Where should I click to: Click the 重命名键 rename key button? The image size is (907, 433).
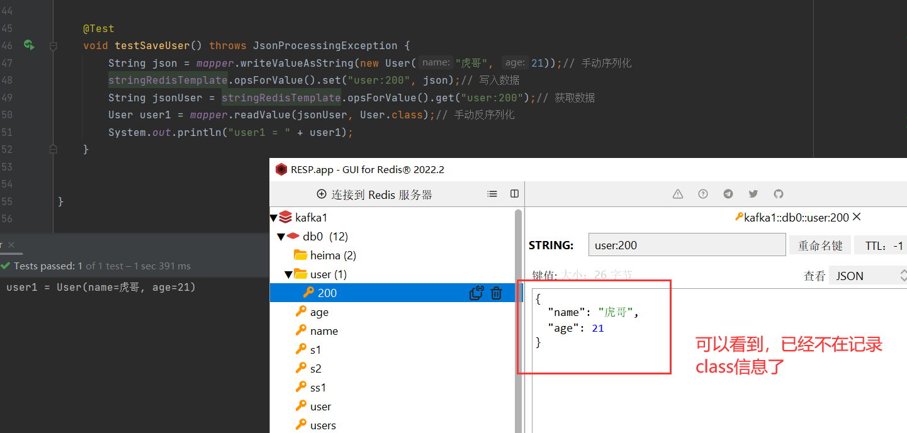click(820, 245)
